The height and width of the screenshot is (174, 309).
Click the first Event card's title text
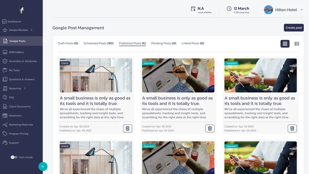click(95, 101)
